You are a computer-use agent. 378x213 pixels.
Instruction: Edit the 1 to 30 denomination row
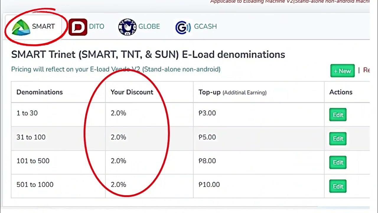338,115
